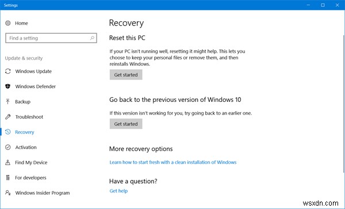Click the Get help link
The image size is (345, 209).
coord(118,191)
